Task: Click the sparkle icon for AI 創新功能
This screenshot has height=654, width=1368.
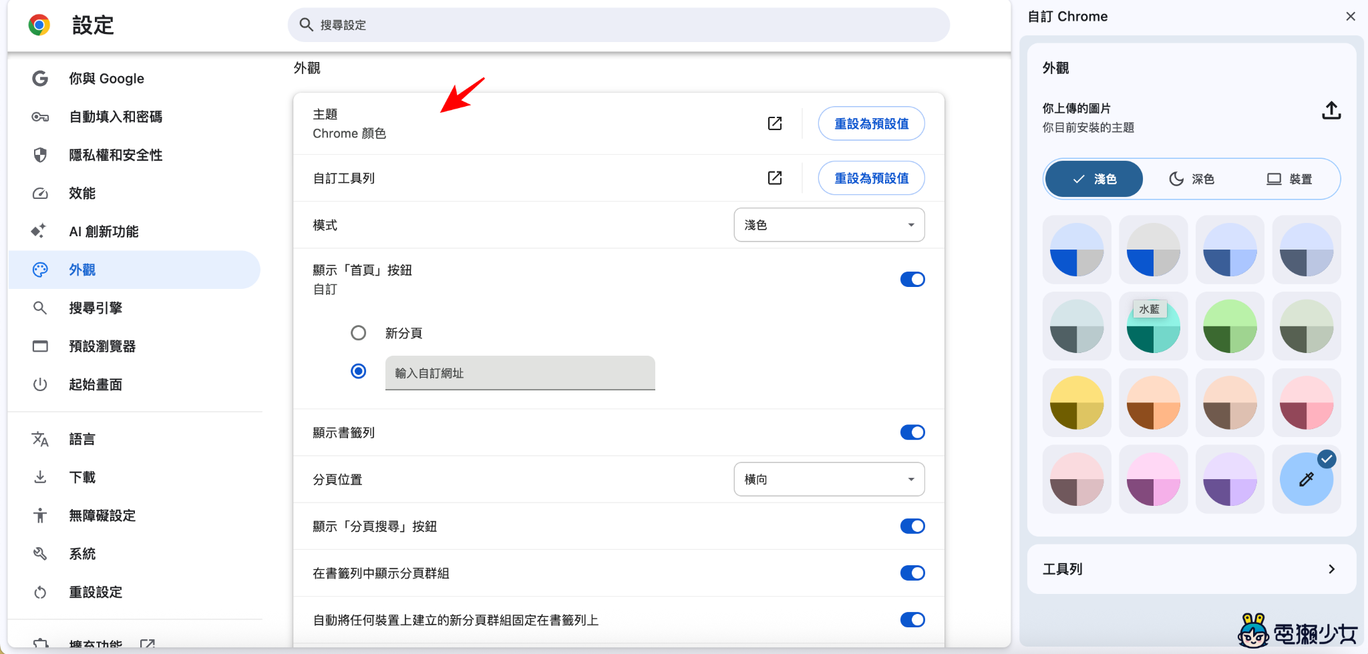Action: 39,231
